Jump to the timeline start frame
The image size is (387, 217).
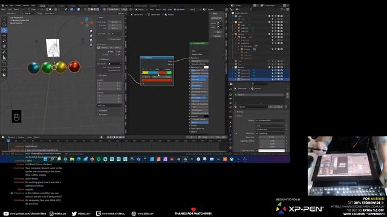pos(108,137)
